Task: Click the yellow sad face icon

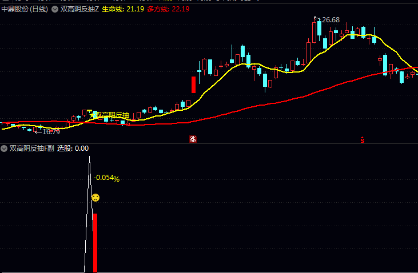Action: click(95, 198)
